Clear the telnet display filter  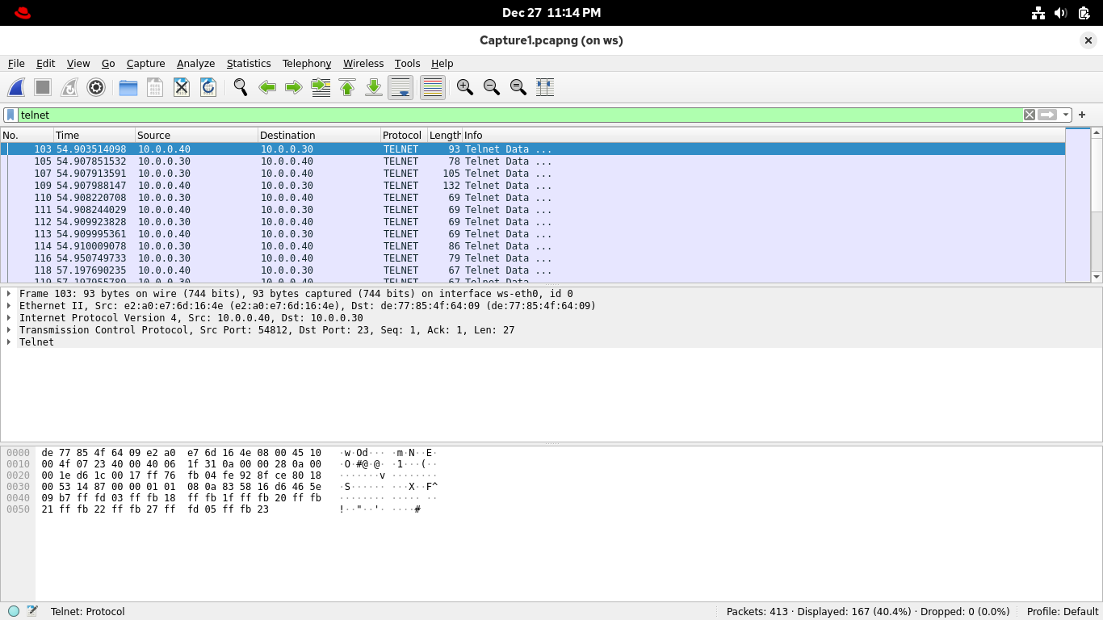click(x=1030, y=115)
